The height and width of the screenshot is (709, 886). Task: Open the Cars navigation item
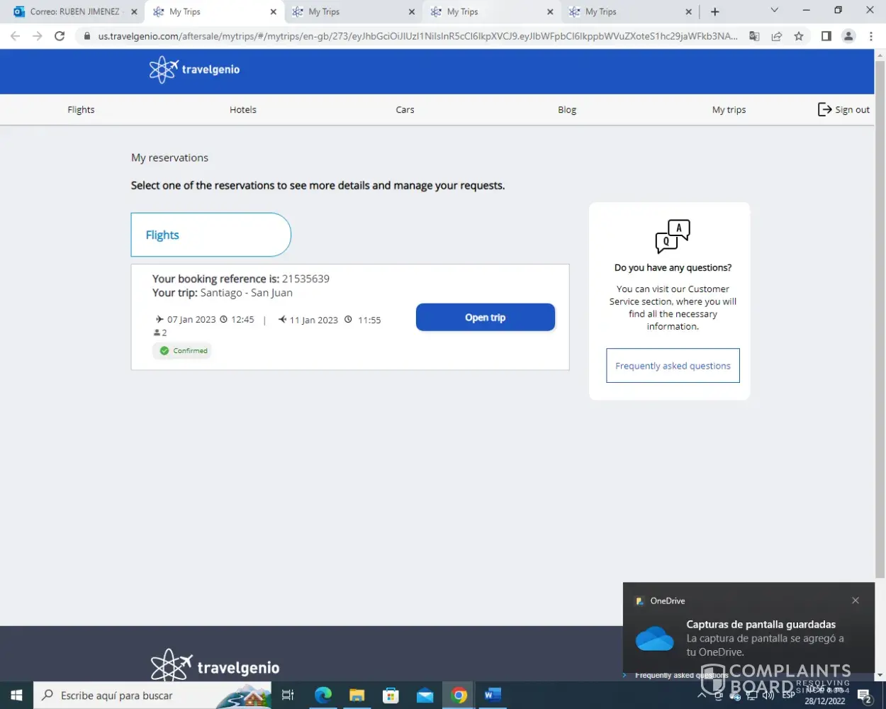click(x=405, y=109)
